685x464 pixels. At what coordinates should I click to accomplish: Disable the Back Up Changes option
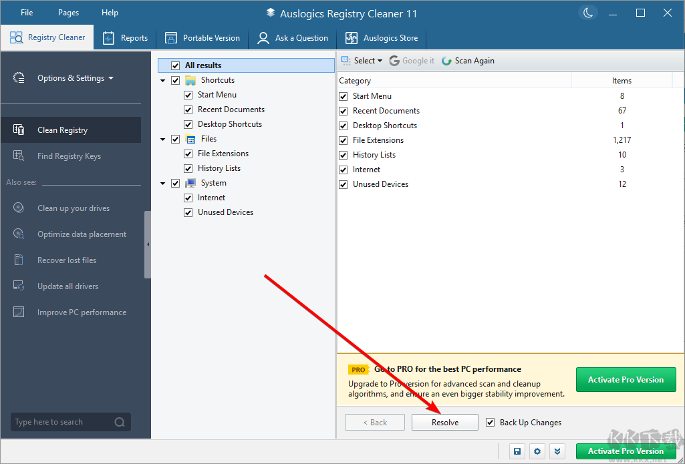[x=491, y=422]
